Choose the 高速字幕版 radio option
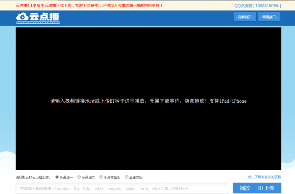The width and height of the screenshot is (295, 194). (x=101, y=177)
